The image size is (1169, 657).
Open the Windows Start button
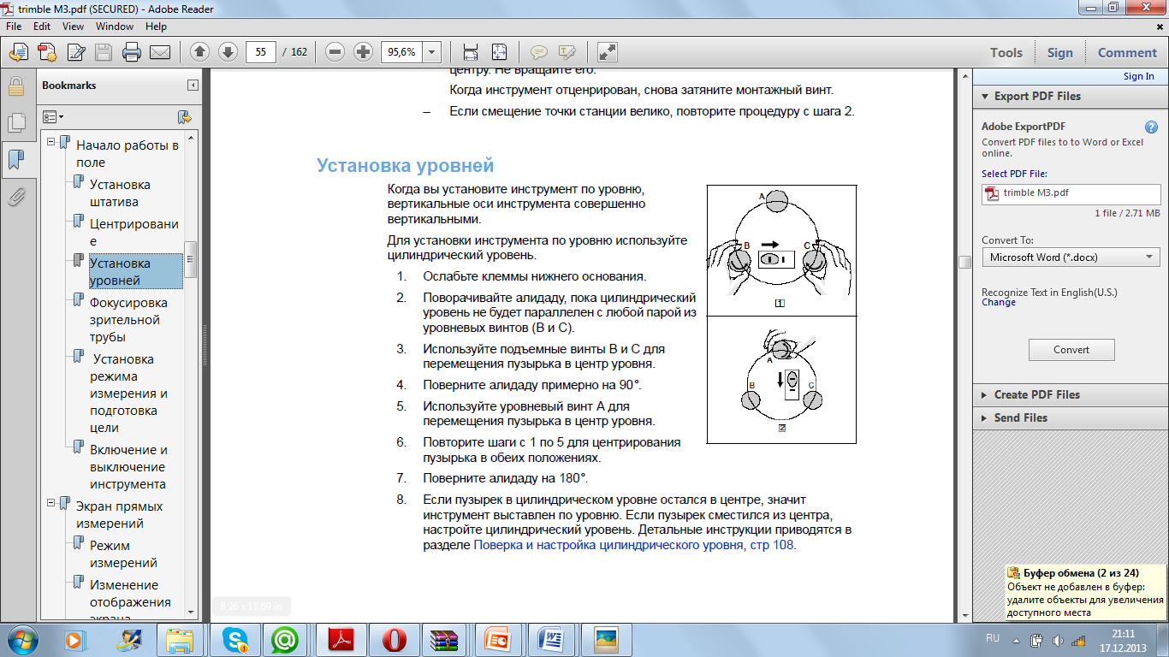pos(23,639)
